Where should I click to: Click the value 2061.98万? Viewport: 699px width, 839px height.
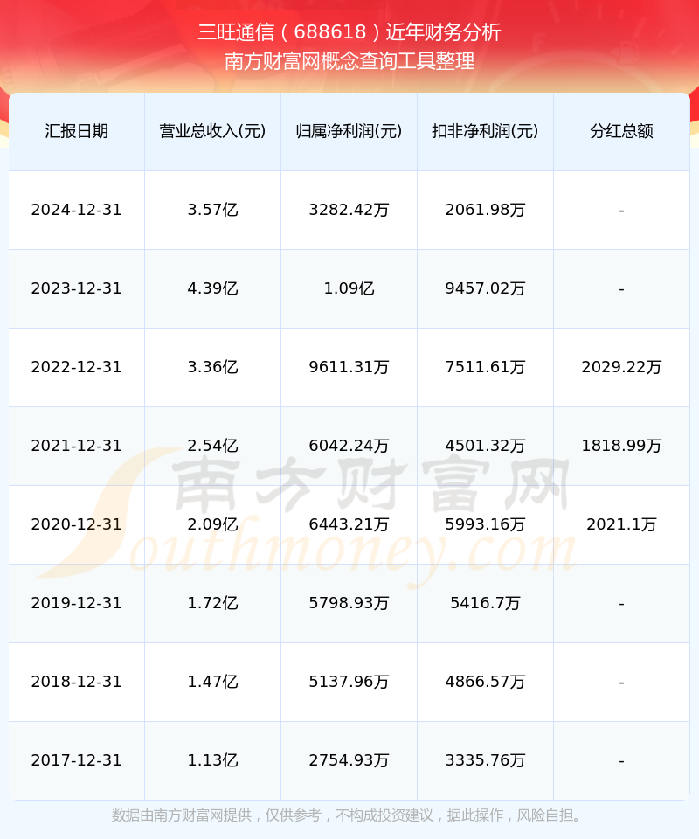click(x=485, y=210)
